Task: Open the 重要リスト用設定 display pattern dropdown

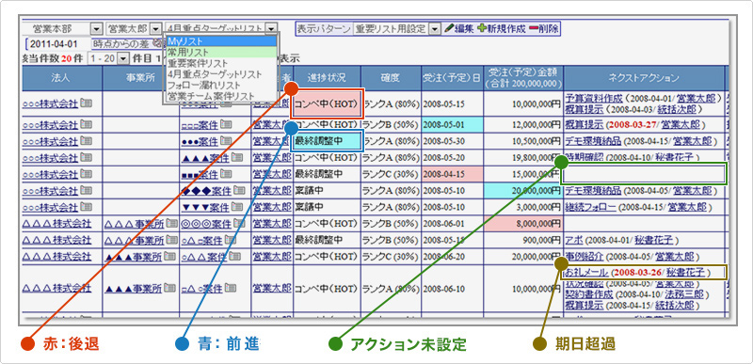Action: point(434,28)
